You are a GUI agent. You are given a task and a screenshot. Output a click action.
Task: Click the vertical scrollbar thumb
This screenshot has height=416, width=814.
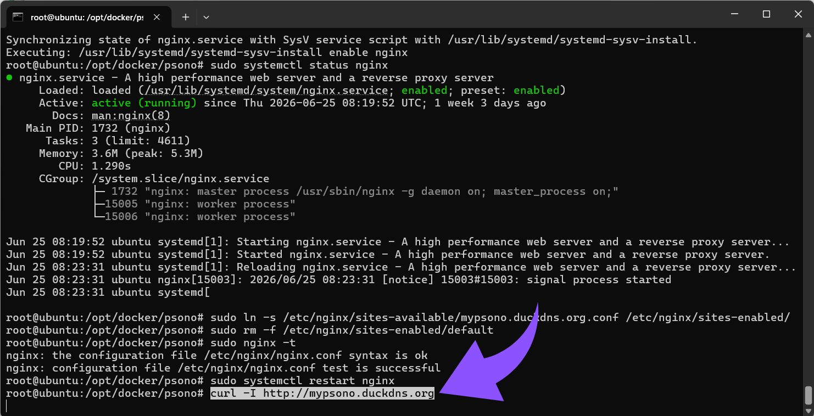point(808,395)
